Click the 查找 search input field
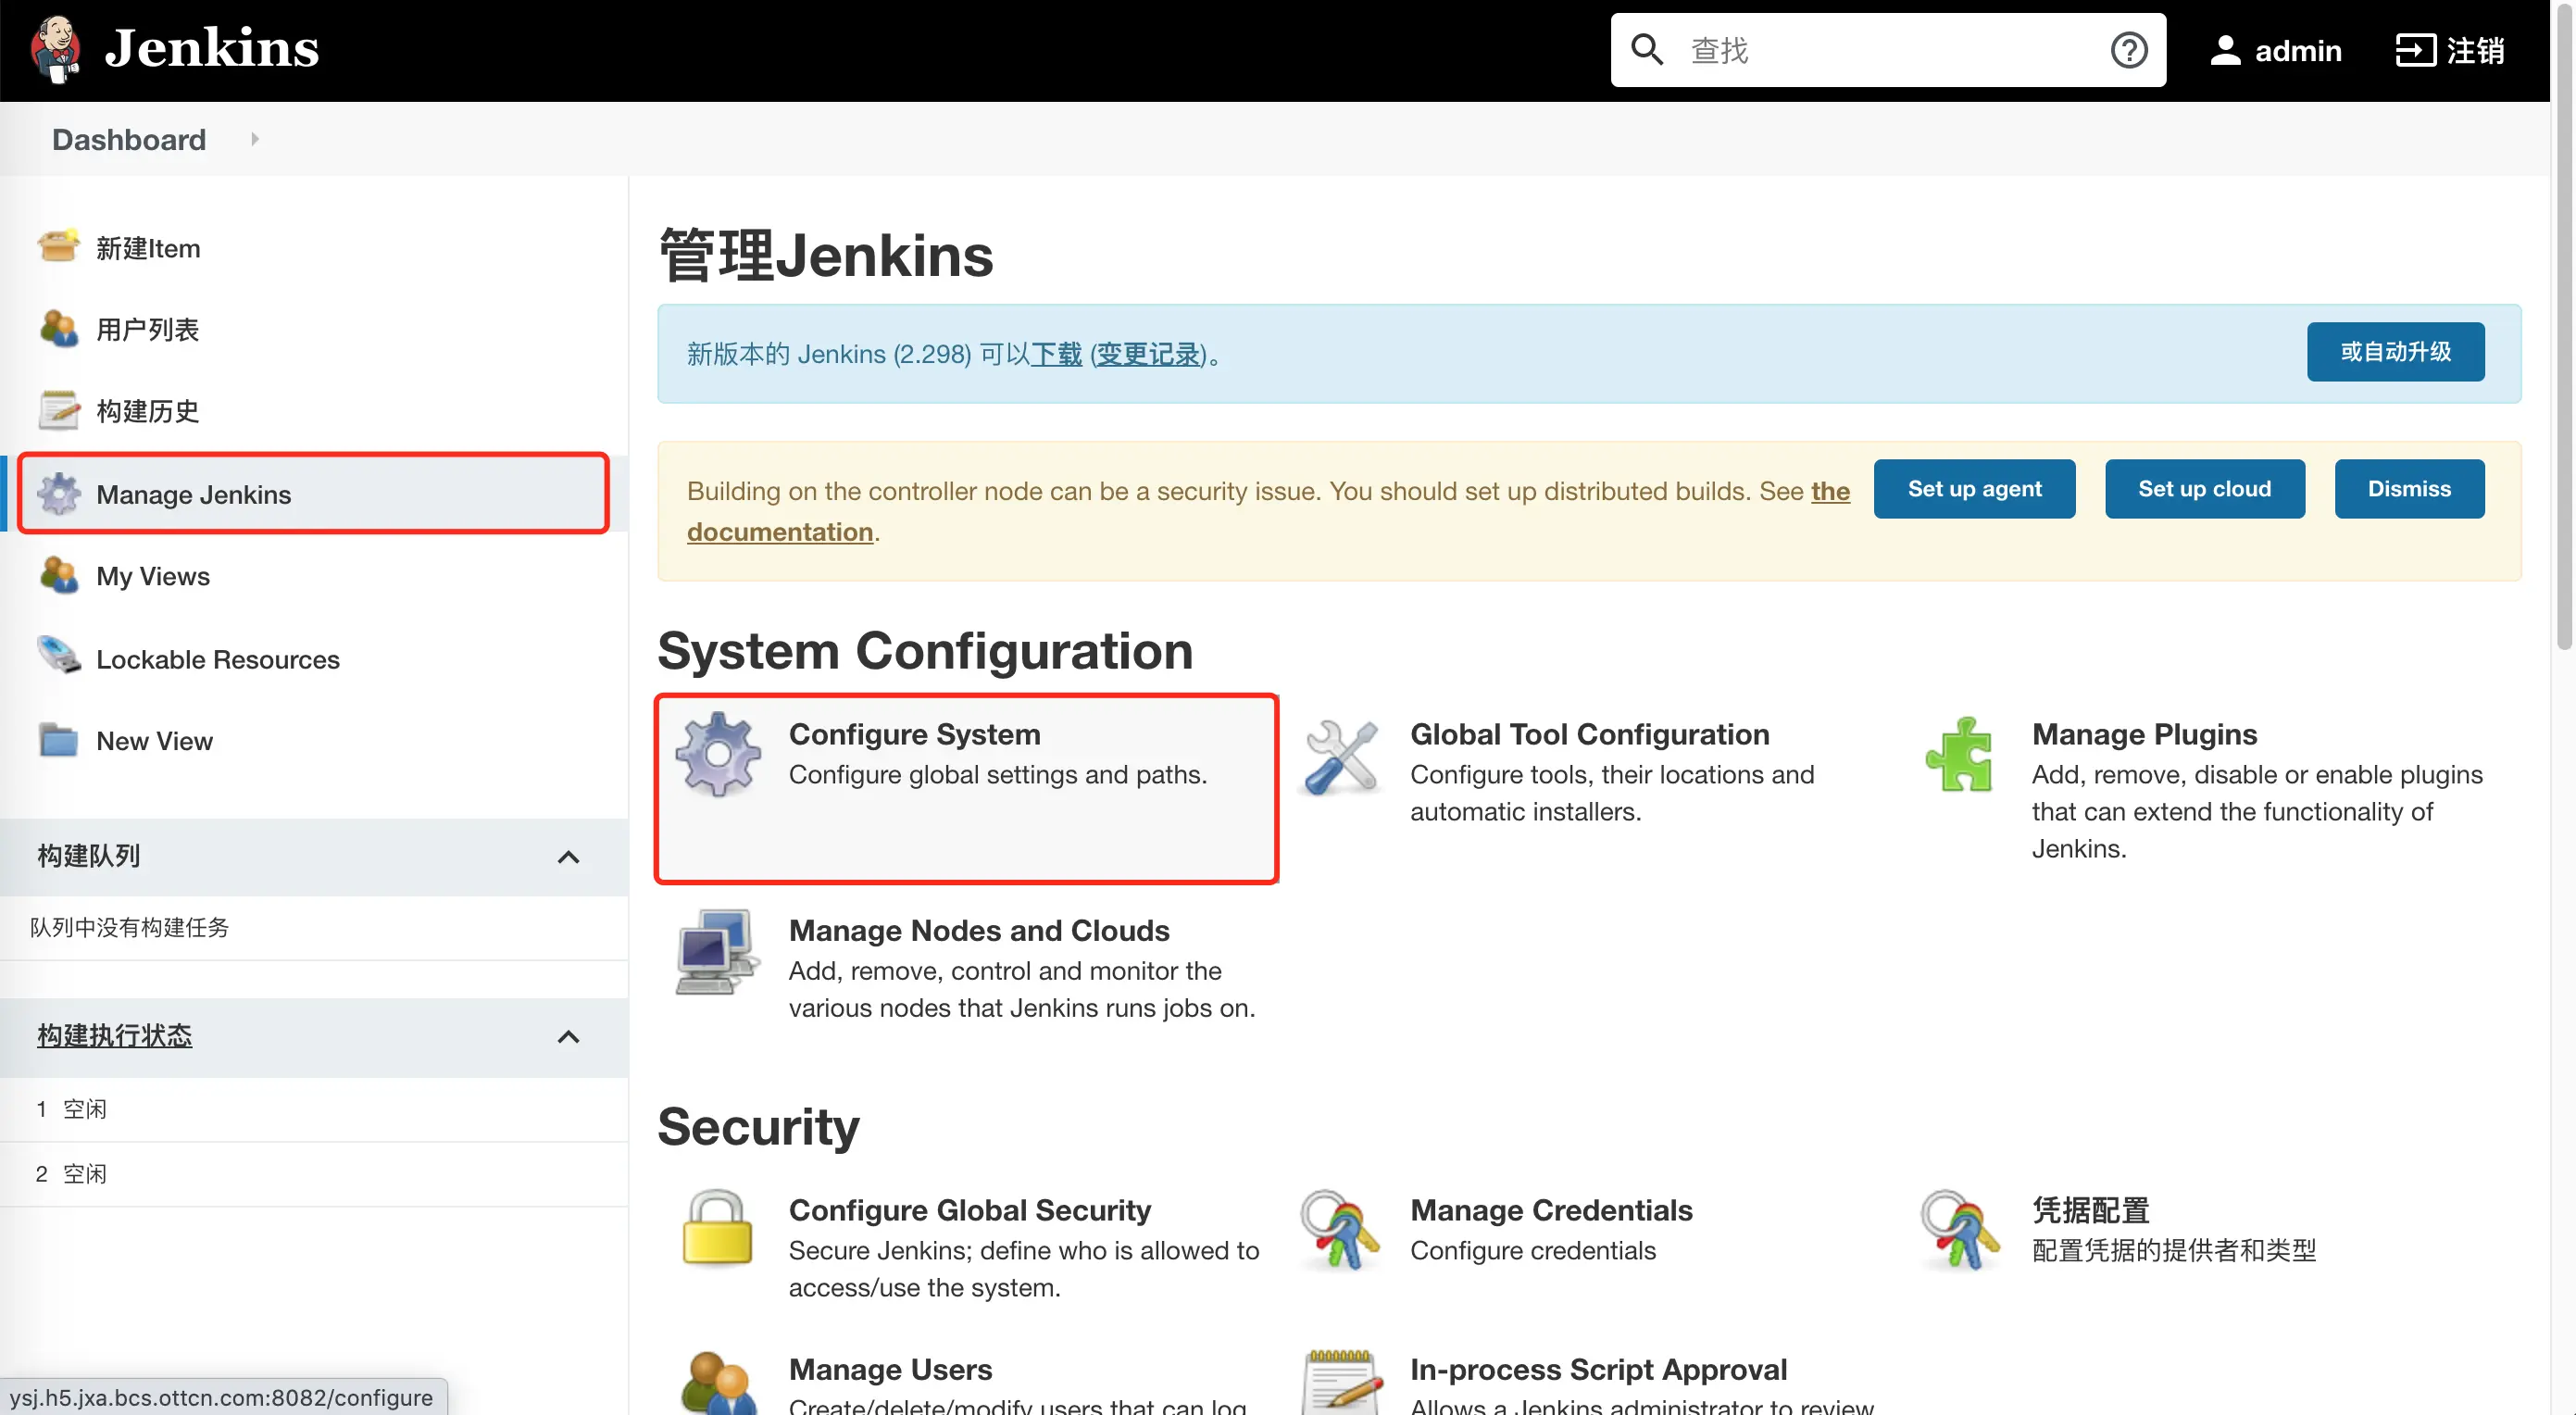2576x1415 pixels. tap(1888, 50)
